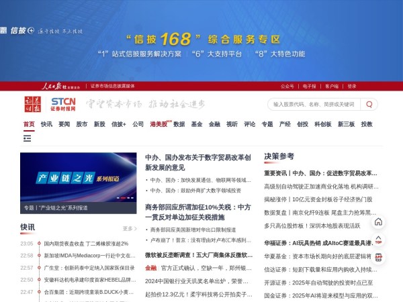The height and width of the screenshot is (302, 403).
Task: Select the 首页 navigation tab
Action: click(x=29, y=124)
